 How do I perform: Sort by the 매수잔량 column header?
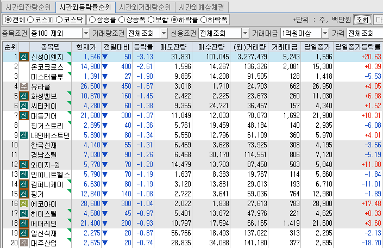(211, 47)
